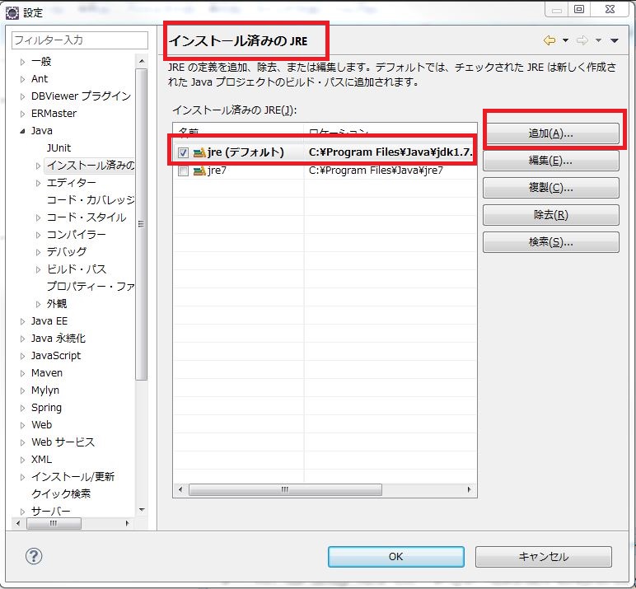The height and width of the screenshot is (589, 636).
Task: Click the help question mark icon
Action: (34, 556)
